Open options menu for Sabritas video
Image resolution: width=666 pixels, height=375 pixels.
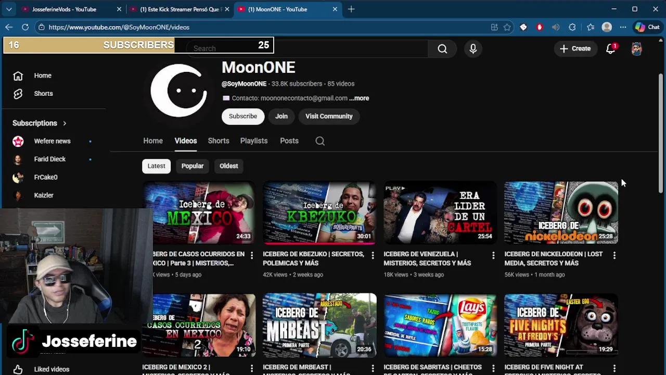[x=493, y=368]
